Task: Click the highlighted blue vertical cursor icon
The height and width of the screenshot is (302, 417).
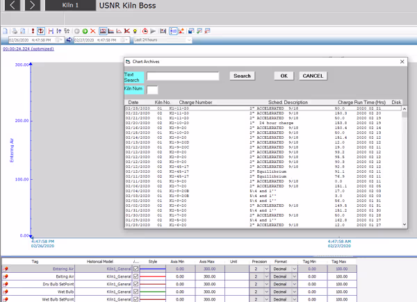Action: pos(173,31)
